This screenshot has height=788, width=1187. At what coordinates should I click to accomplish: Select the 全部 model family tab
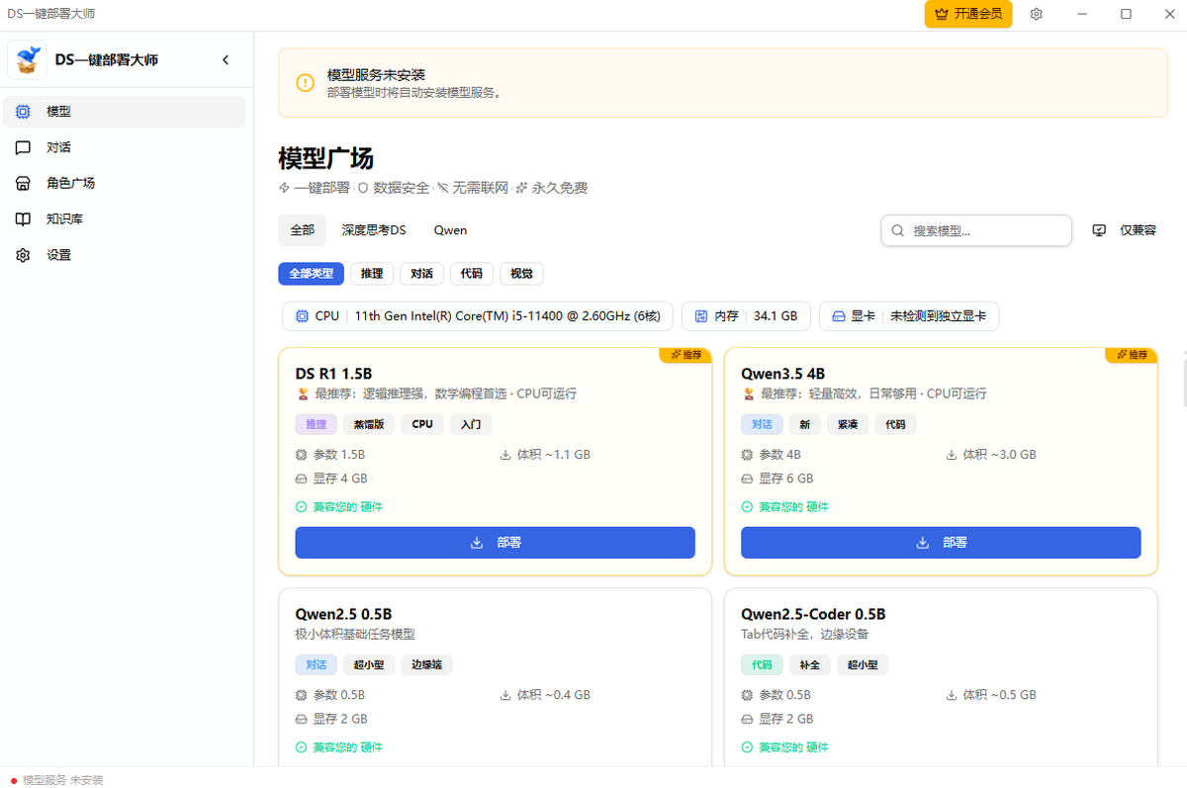302,230
